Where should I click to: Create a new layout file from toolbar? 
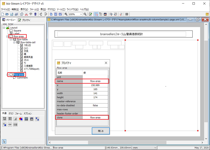pos(3,14)
